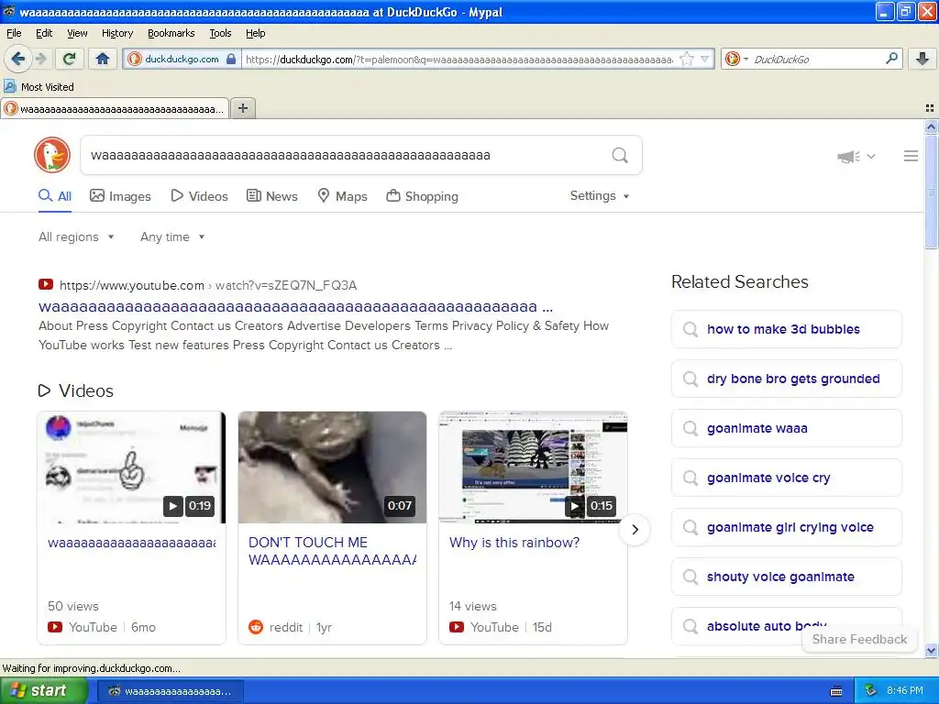
Task: Open a new tab with plus button
Action: [x=242, y=108]
